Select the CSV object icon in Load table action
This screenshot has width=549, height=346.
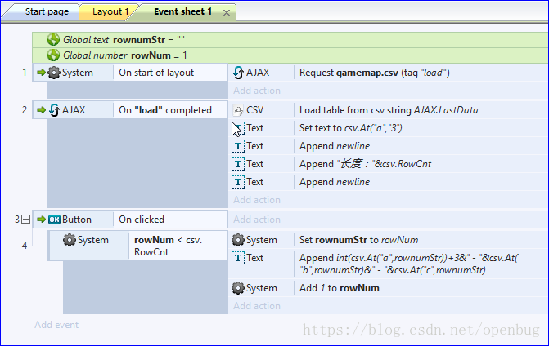[238, 110]
